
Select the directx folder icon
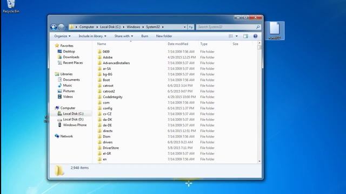click(99, 131)
